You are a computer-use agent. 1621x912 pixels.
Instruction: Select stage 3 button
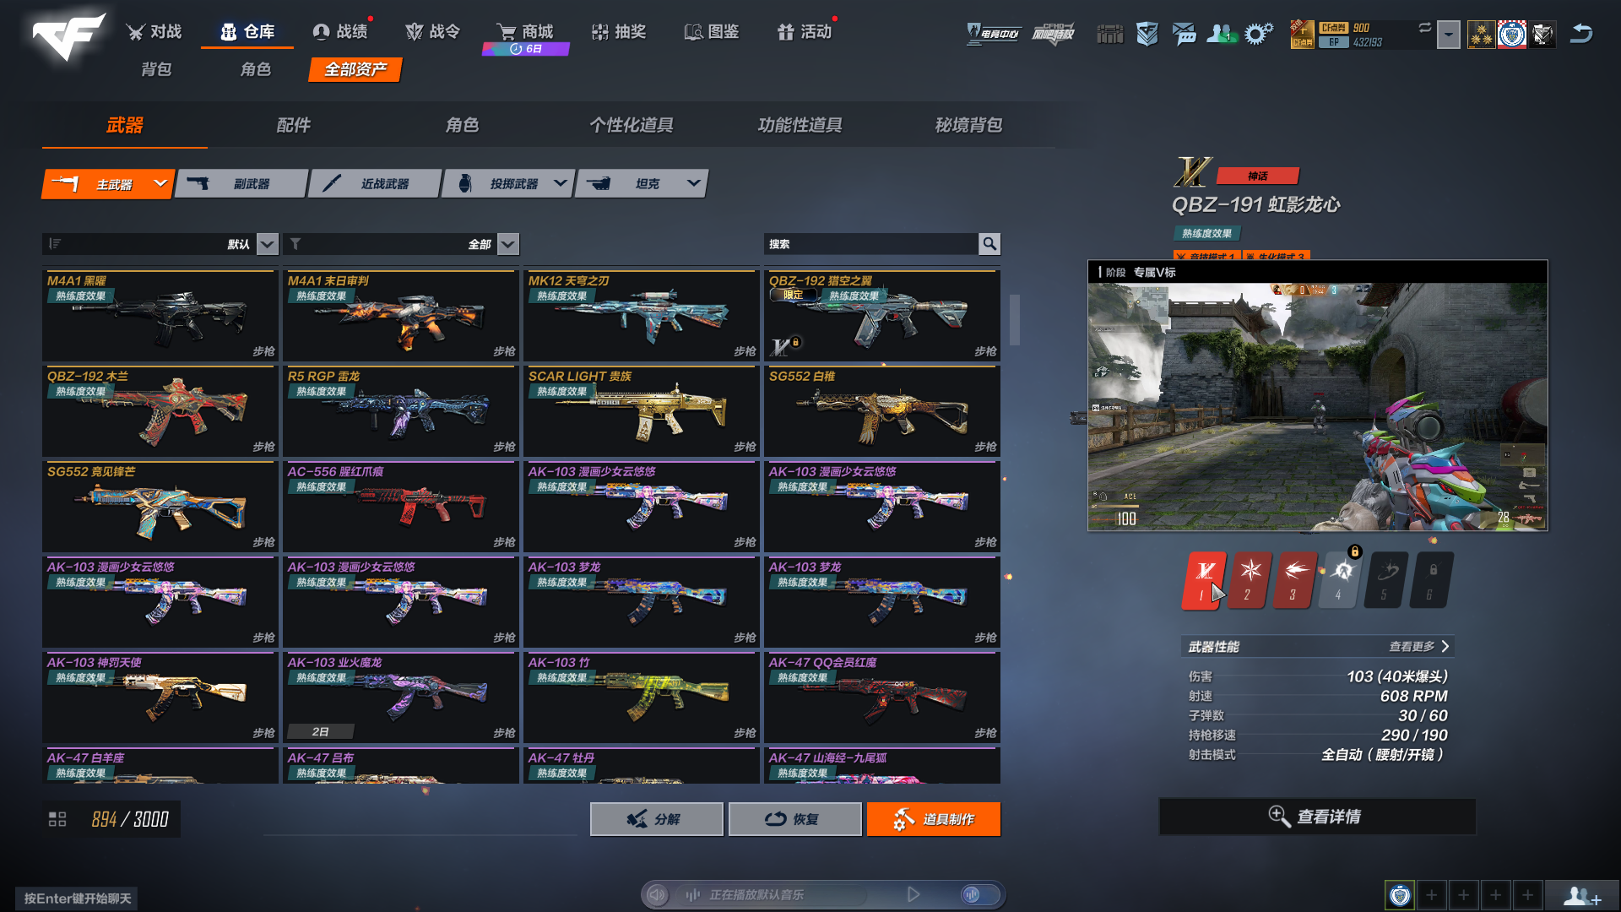pos(1295,580)
